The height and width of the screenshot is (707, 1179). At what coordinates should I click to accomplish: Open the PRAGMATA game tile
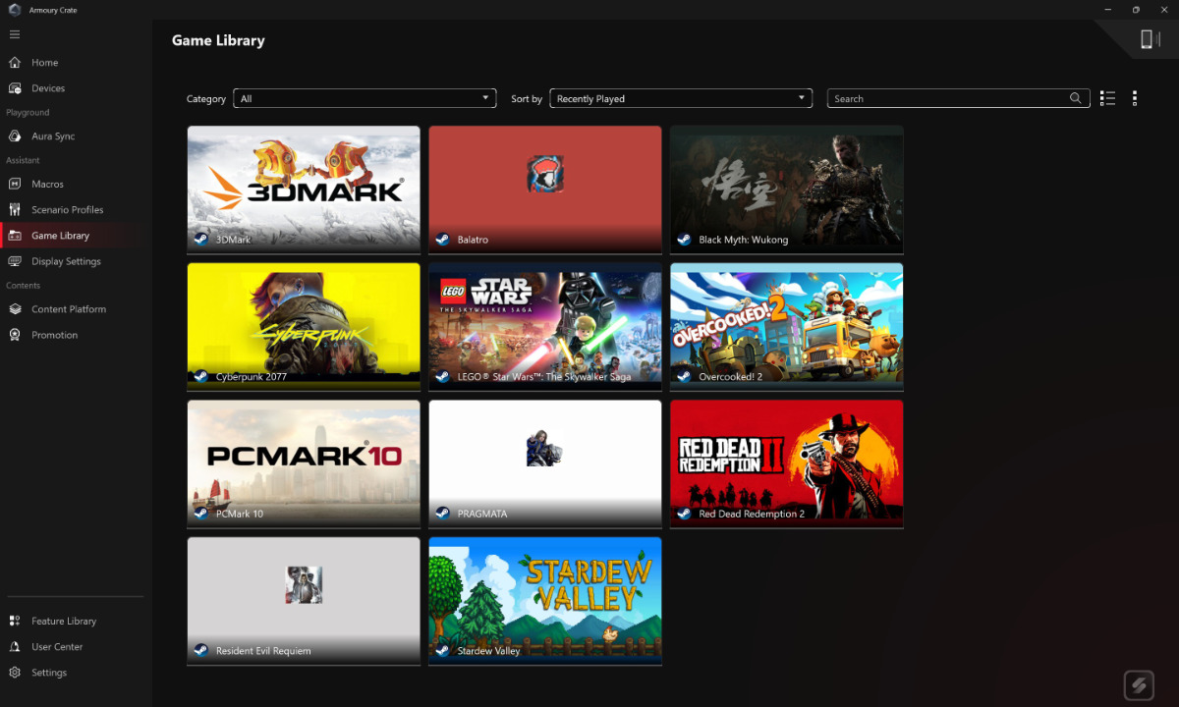tap(545, 463)
